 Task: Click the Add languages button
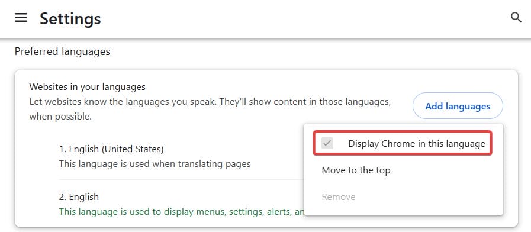(458, 106)
